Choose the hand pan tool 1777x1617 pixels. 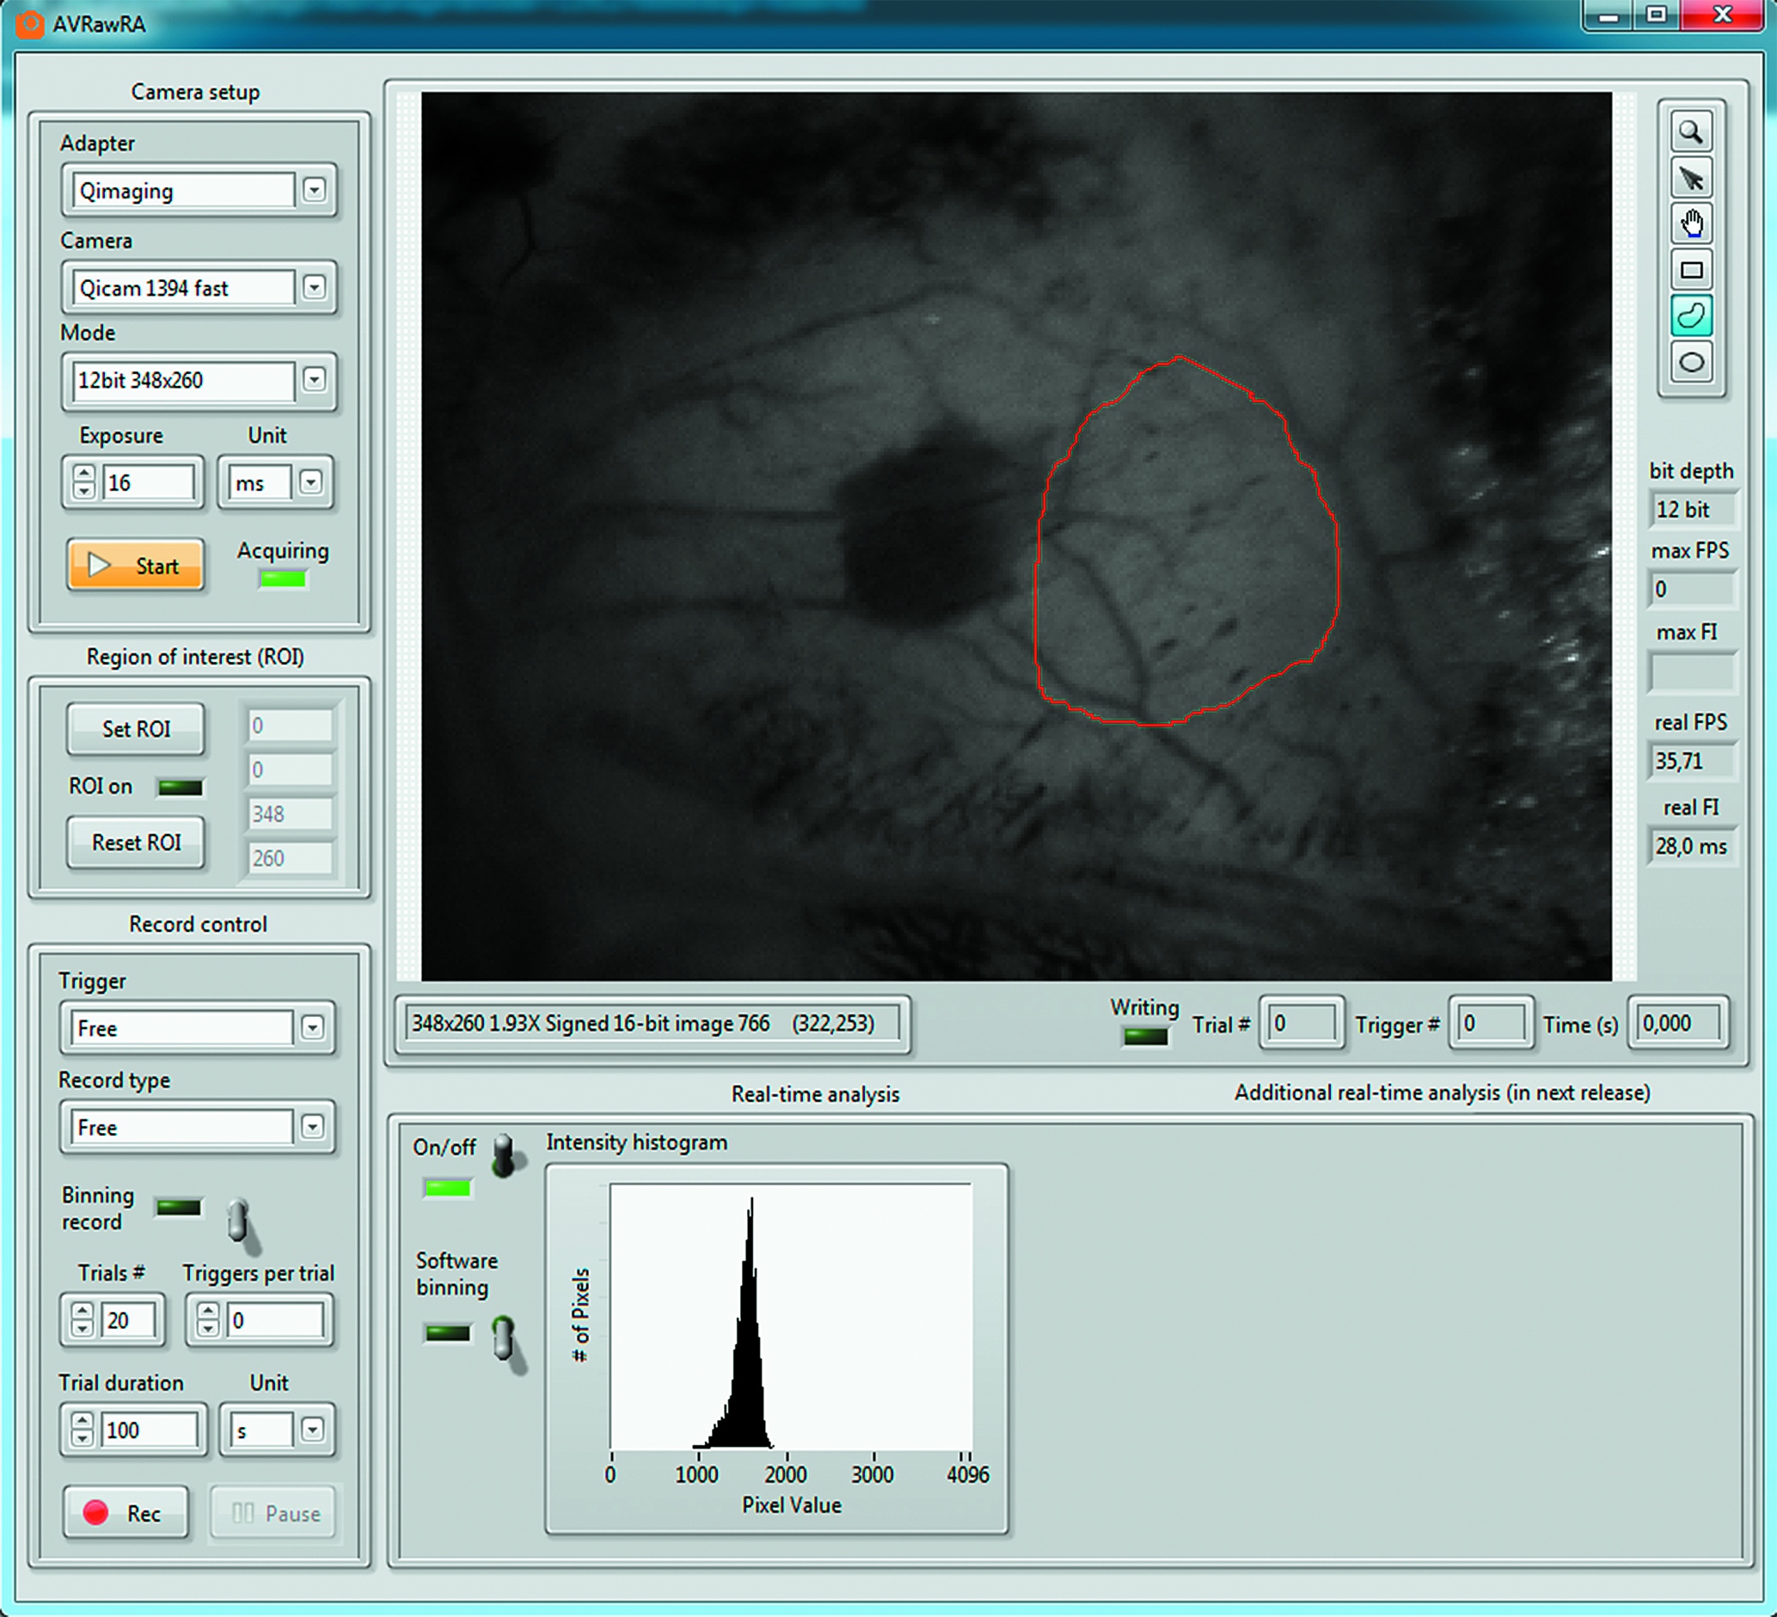coord(1691,224)
